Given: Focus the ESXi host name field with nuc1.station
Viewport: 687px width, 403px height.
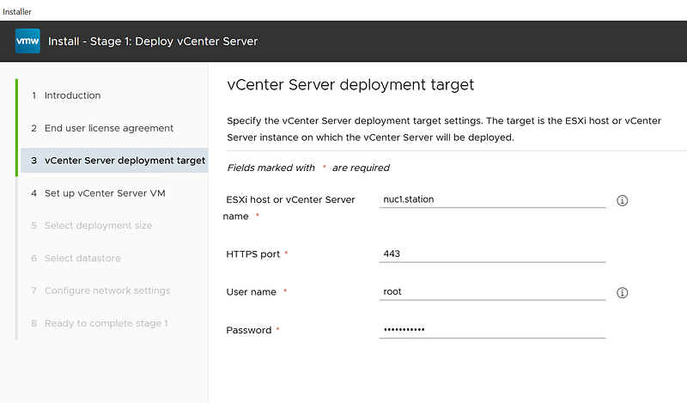Looking at the screenshot, I should tap(492, 199).
